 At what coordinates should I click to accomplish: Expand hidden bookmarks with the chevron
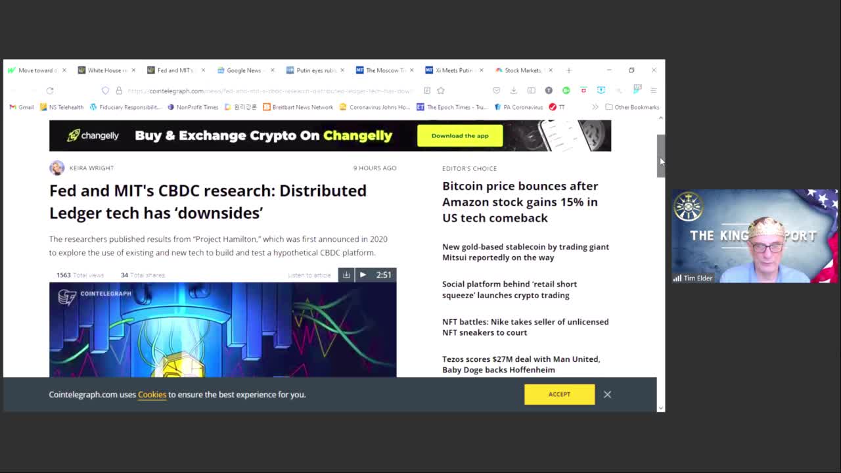(x=595, y=107)
